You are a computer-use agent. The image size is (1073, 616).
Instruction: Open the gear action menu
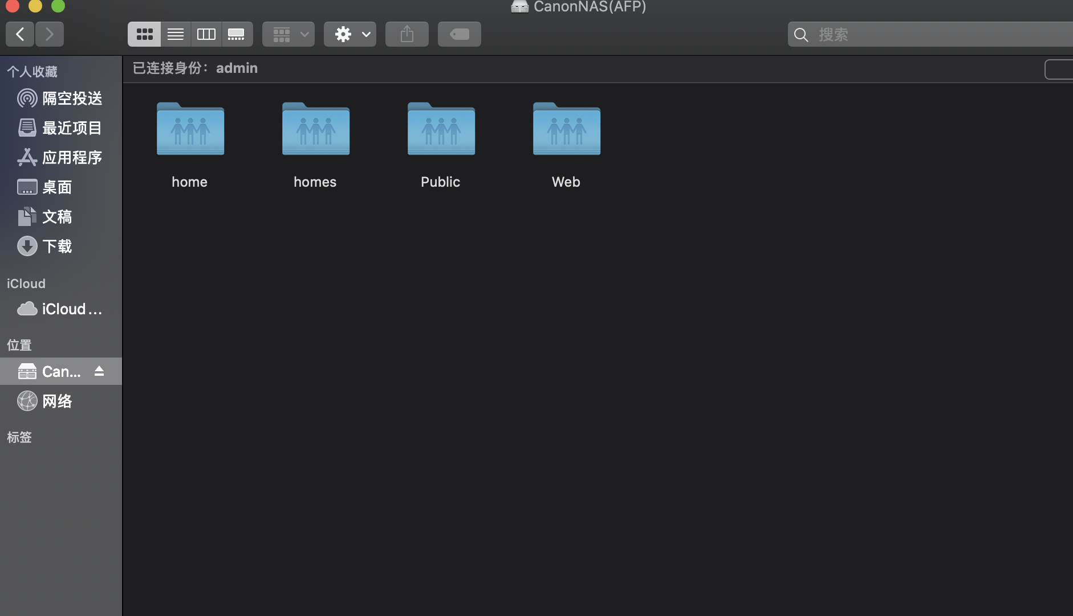(350, 34)
